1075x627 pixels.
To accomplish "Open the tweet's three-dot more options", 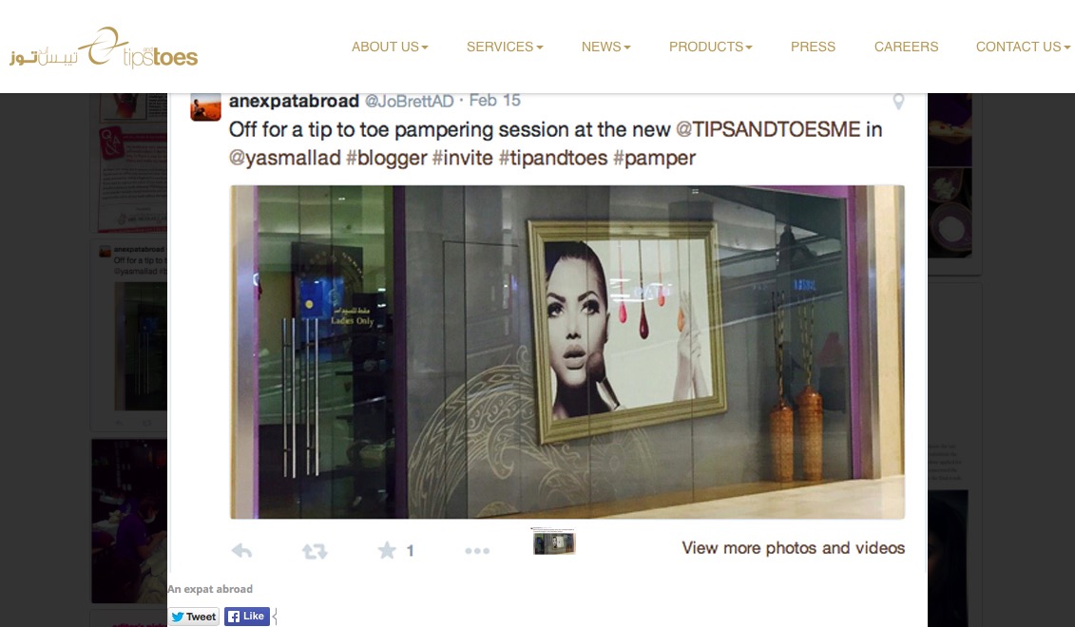I will (477, 551).
